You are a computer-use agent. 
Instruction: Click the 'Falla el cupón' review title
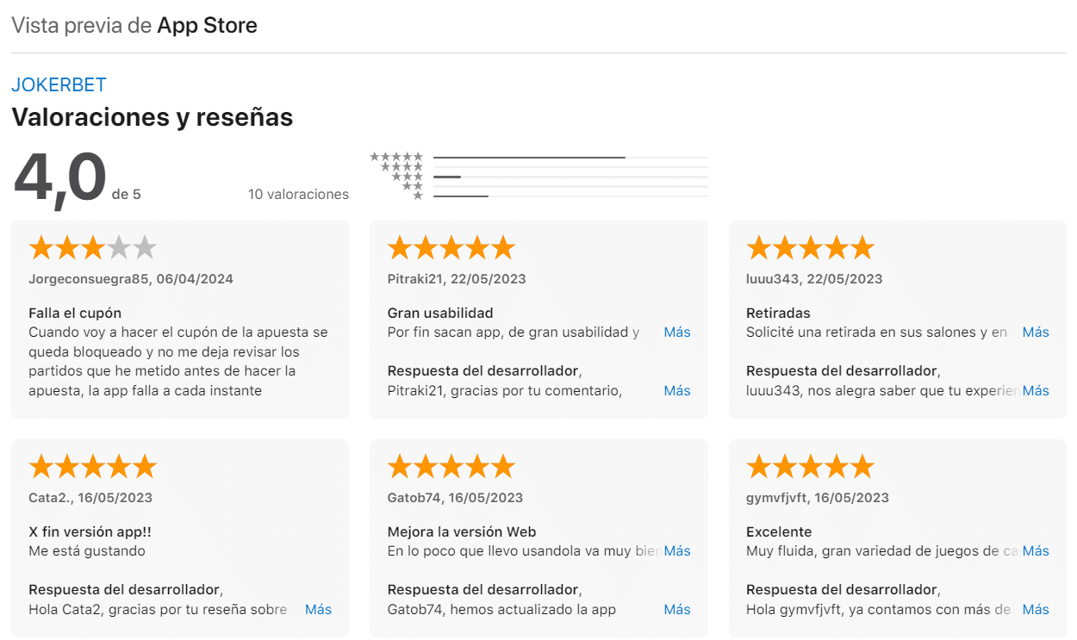coord(75,314)
